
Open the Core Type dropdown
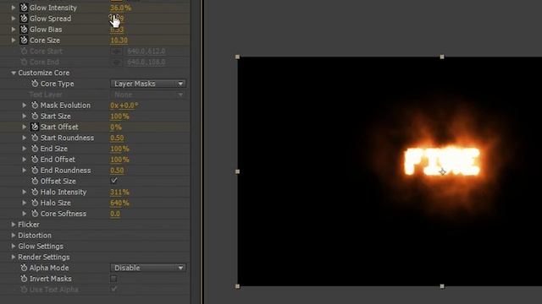click(148, 84)
